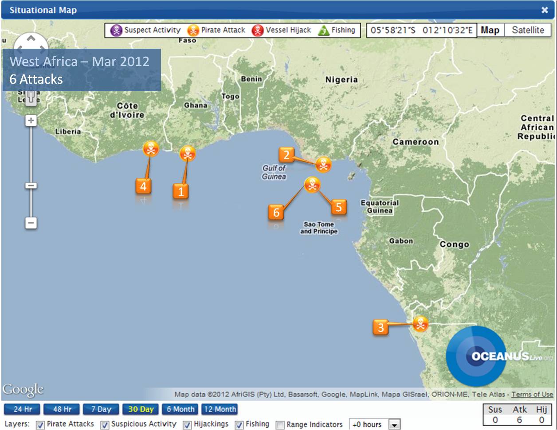Zoom out with the minus button
The height and width of the screenshot is (430, 557).
(31, 223)
